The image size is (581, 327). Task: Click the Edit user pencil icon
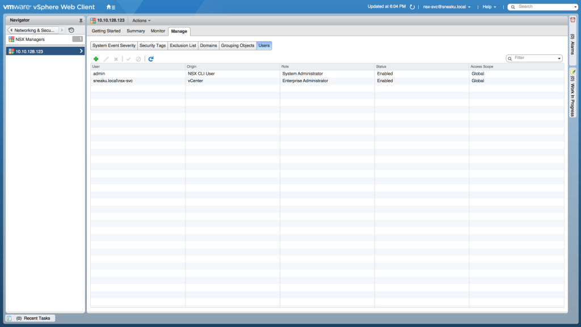tap(106, 59)
